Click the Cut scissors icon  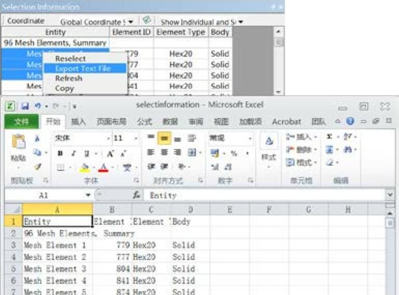(x=37, y=138)
